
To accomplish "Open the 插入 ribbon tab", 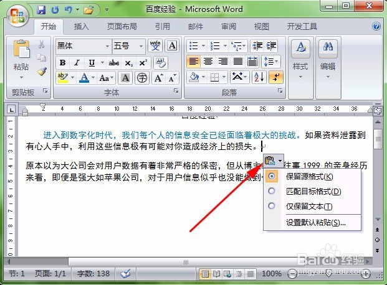I will [81, 26].
